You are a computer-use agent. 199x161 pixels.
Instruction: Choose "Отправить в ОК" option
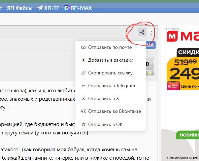[111, 124]
